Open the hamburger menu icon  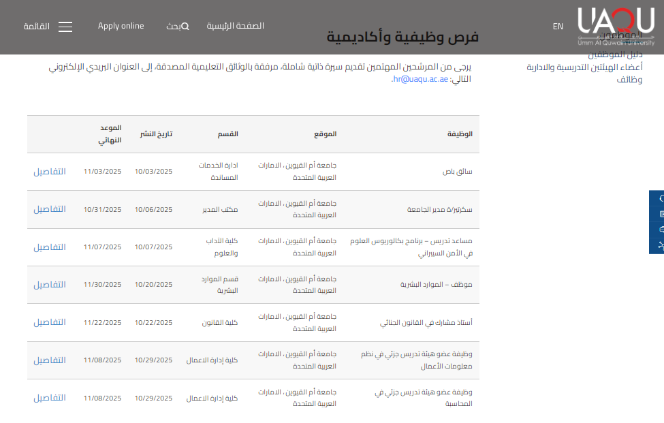(x=65, y=27)
